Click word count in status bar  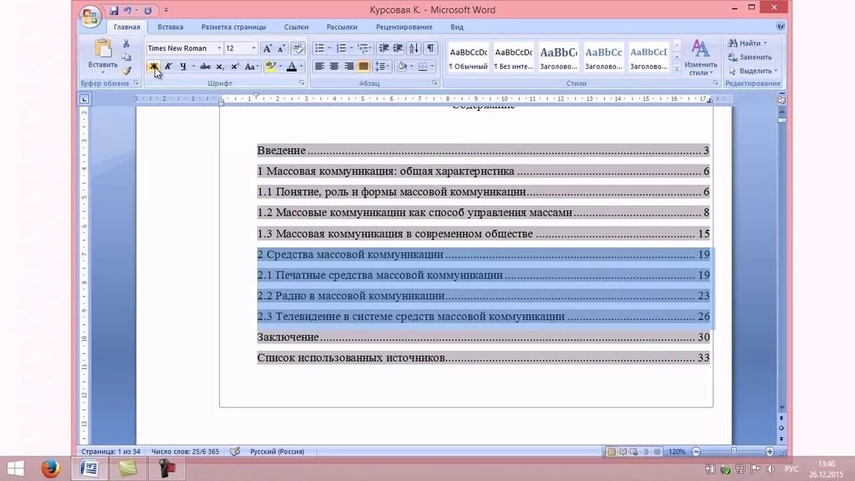click(185, 452)
